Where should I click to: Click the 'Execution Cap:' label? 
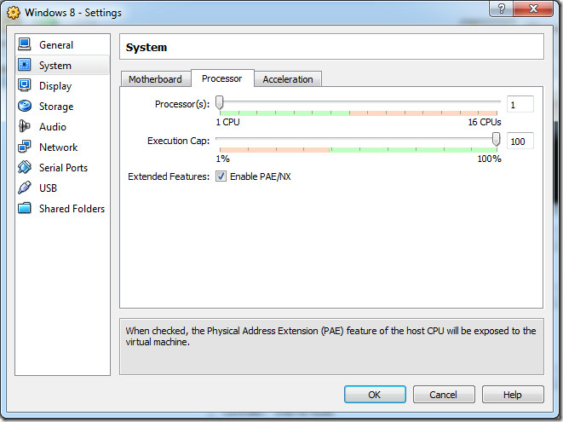[x=178, y=141]
